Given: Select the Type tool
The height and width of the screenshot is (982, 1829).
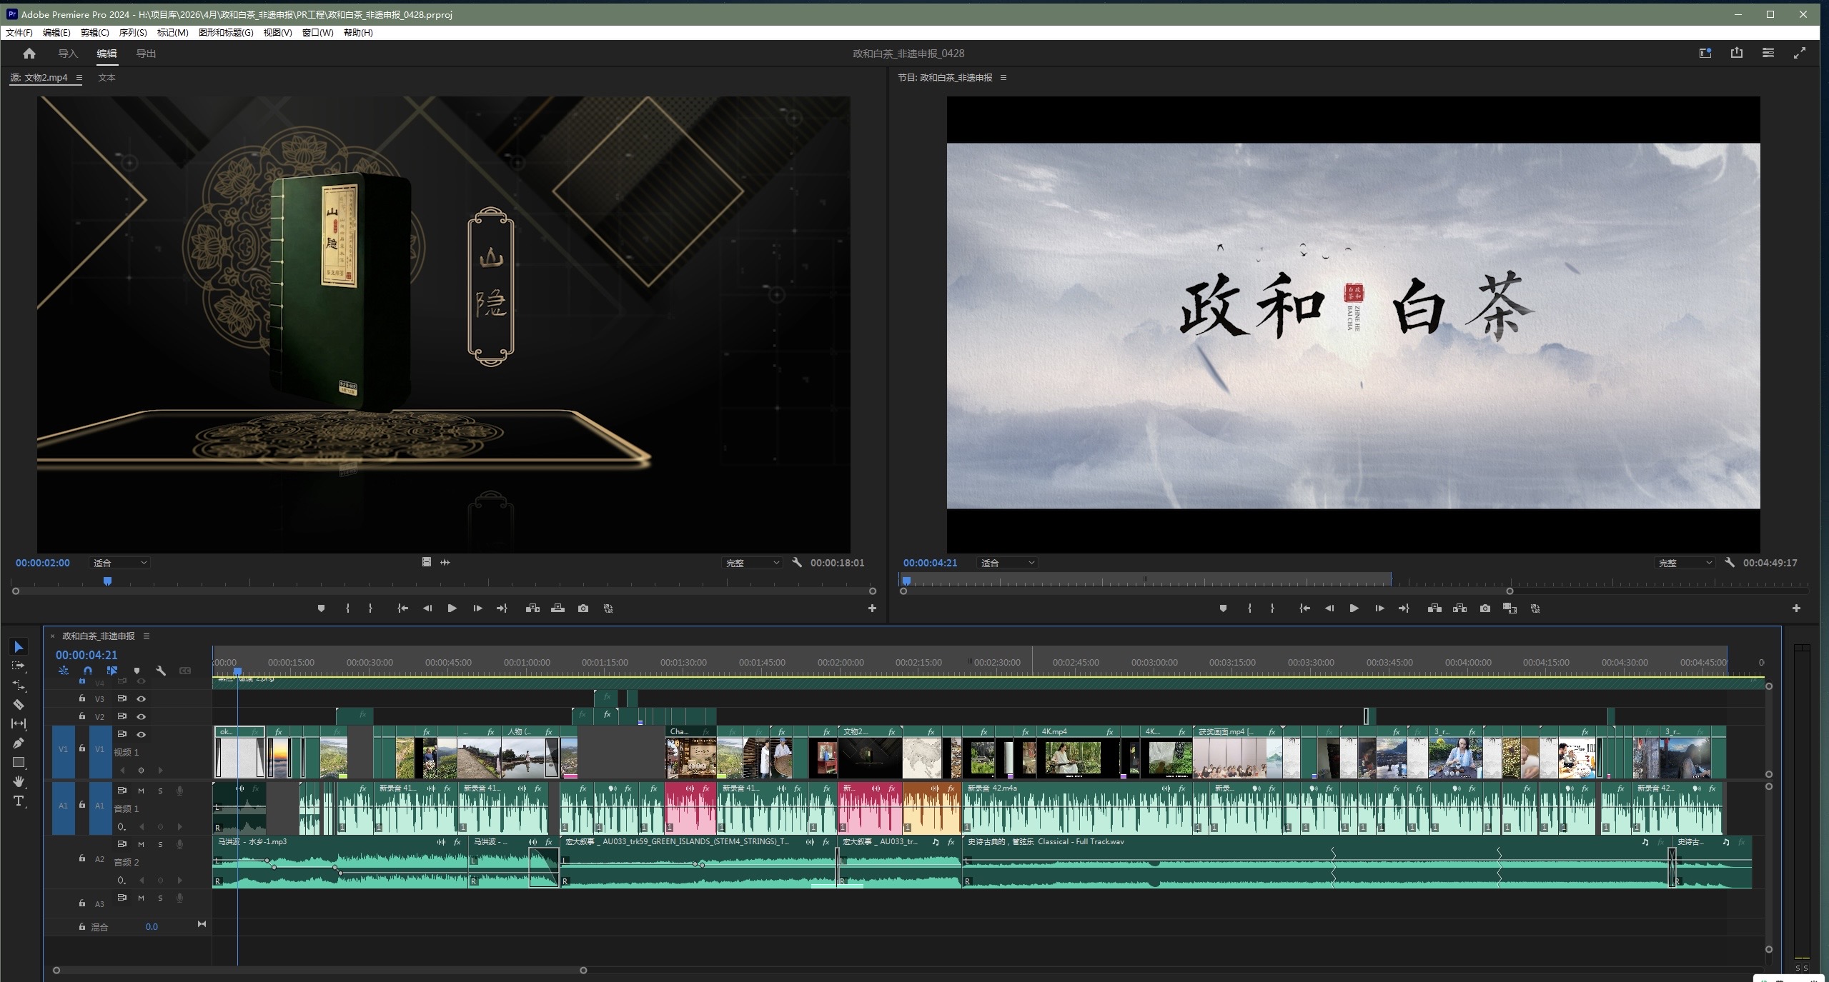Looking at the screenshot, I should click(x=19, y=801).
